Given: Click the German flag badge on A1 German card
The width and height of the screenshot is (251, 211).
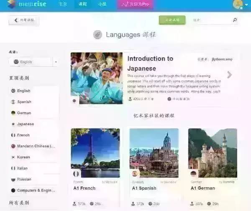Looking at the screenshot, I should click(193, 173).
